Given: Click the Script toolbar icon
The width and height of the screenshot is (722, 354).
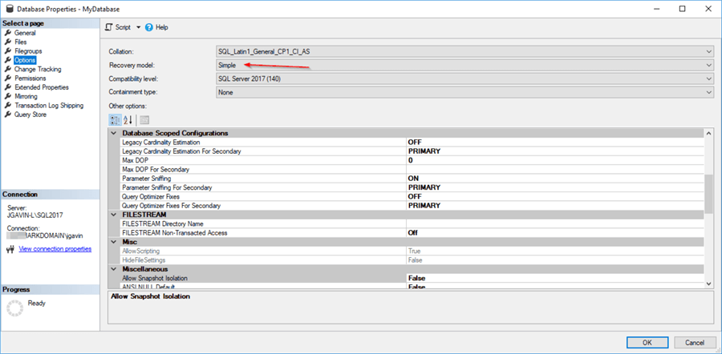Looking at the screenshot, I should [108, 27].
